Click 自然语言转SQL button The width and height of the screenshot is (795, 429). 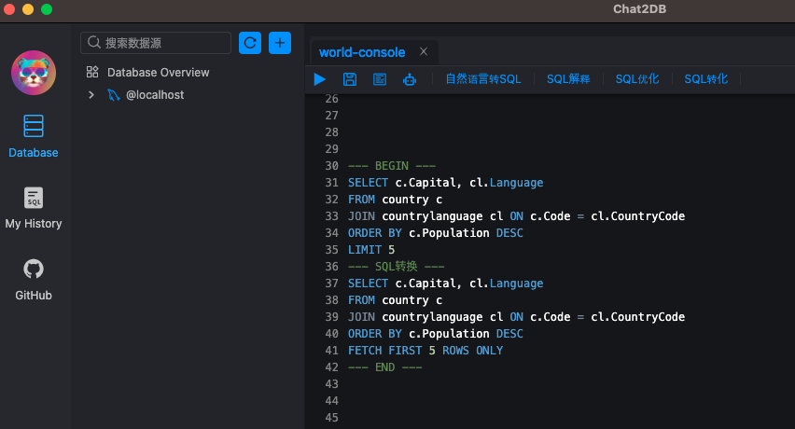tap(483, 79)
